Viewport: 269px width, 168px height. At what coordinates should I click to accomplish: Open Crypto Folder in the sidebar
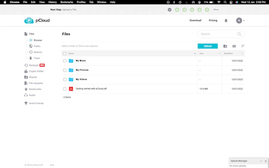coord(34,71)
